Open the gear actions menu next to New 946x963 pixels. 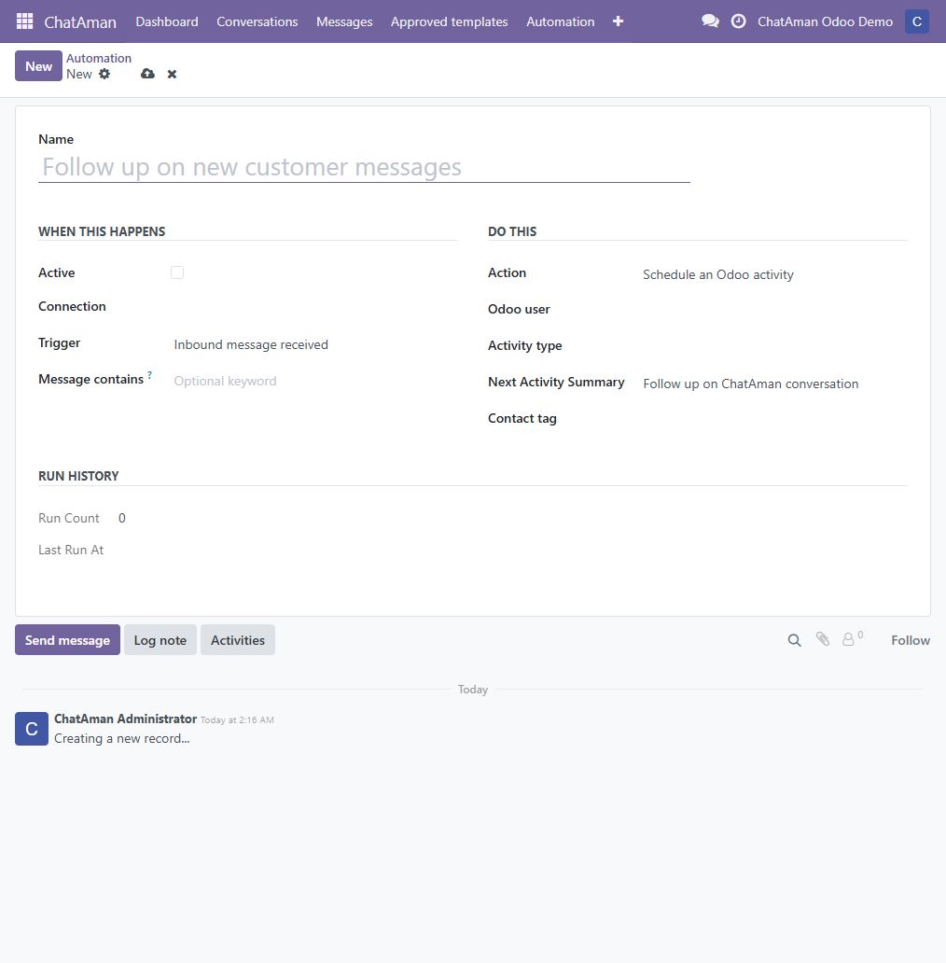click(104, 74)
